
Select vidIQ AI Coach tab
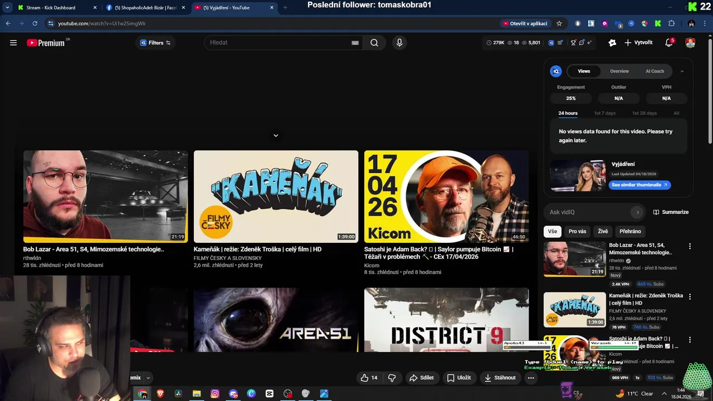(655, 71)
